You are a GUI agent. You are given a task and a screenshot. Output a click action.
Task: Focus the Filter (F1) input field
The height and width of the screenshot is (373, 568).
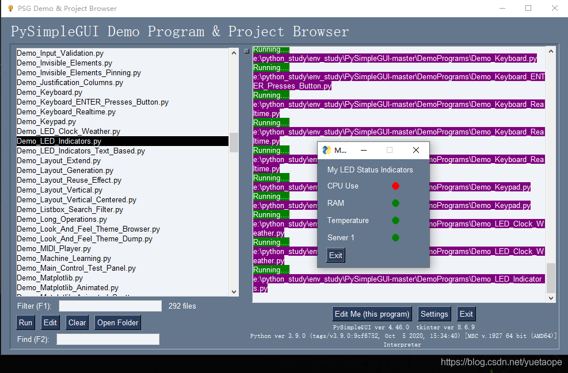tap(110, 306)
